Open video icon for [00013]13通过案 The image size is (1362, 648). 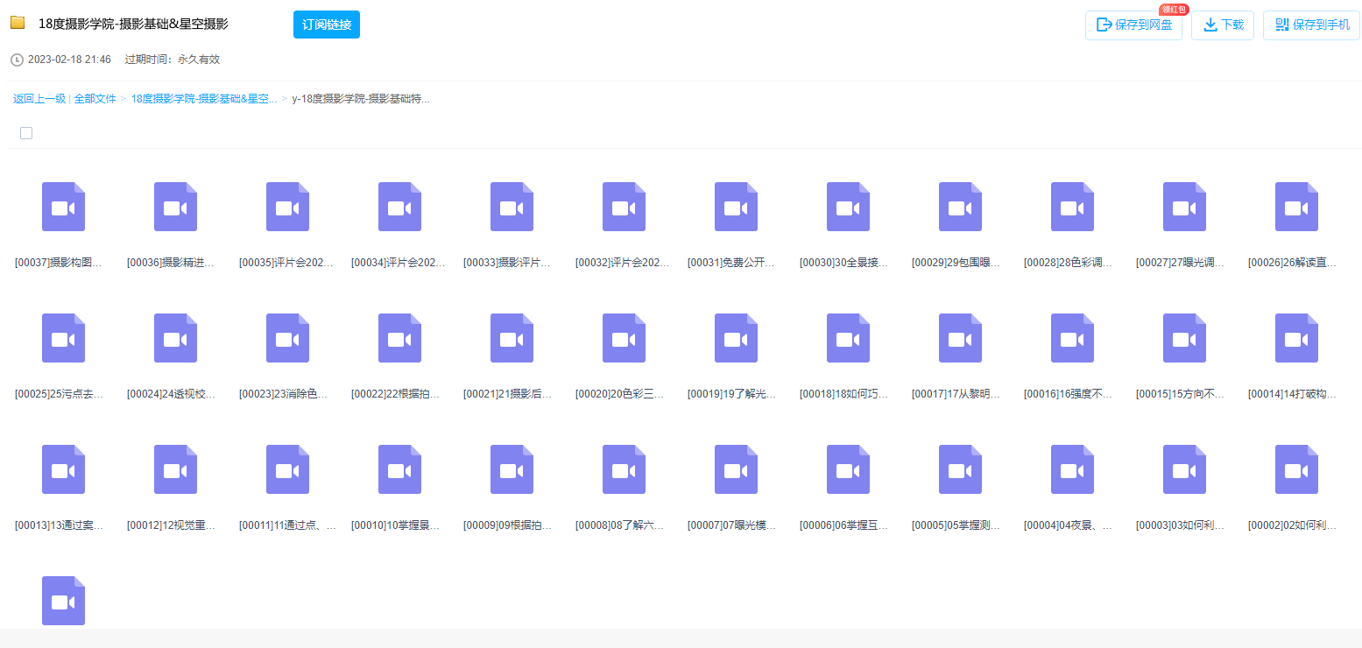63,469
